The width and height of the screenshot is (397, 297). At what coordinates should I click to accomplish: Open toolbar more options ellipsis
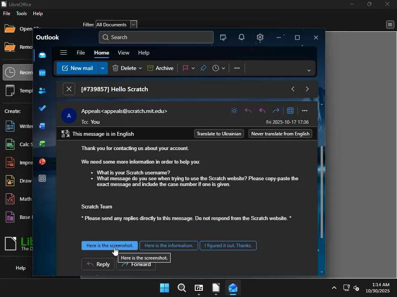pyautogui.click(x=237, y=68)
